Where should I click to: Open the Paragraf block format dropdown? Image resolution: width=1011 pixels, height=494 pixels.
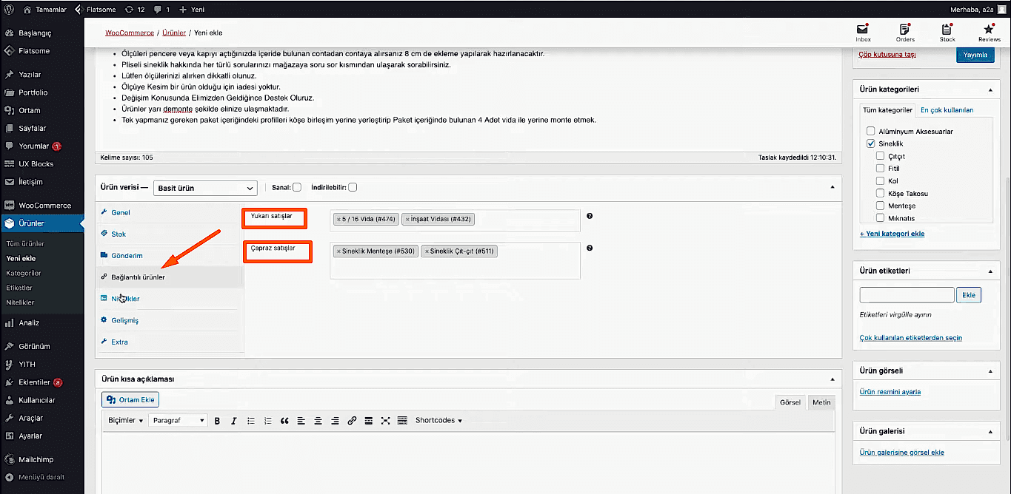pos(178,420)
